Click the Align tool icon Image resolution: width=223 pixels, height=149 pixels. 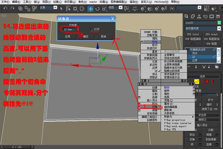[x=214, y=9]
